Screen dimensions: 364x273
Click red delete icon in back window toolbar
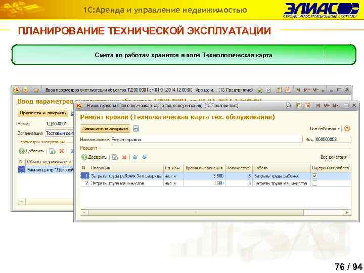click(x=62, y=151)
